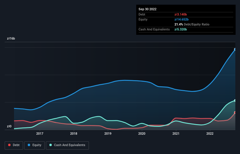Click Cash And Equivalents label in tooltip
The image size is (240, 154).
pyautogui.click(x=154, y=29)
